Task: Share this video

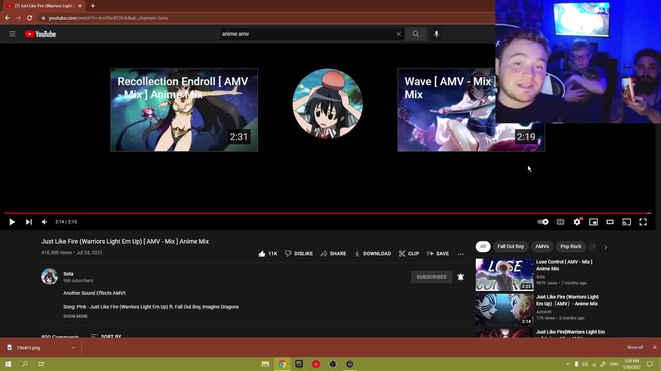Action: pos(333,254)
